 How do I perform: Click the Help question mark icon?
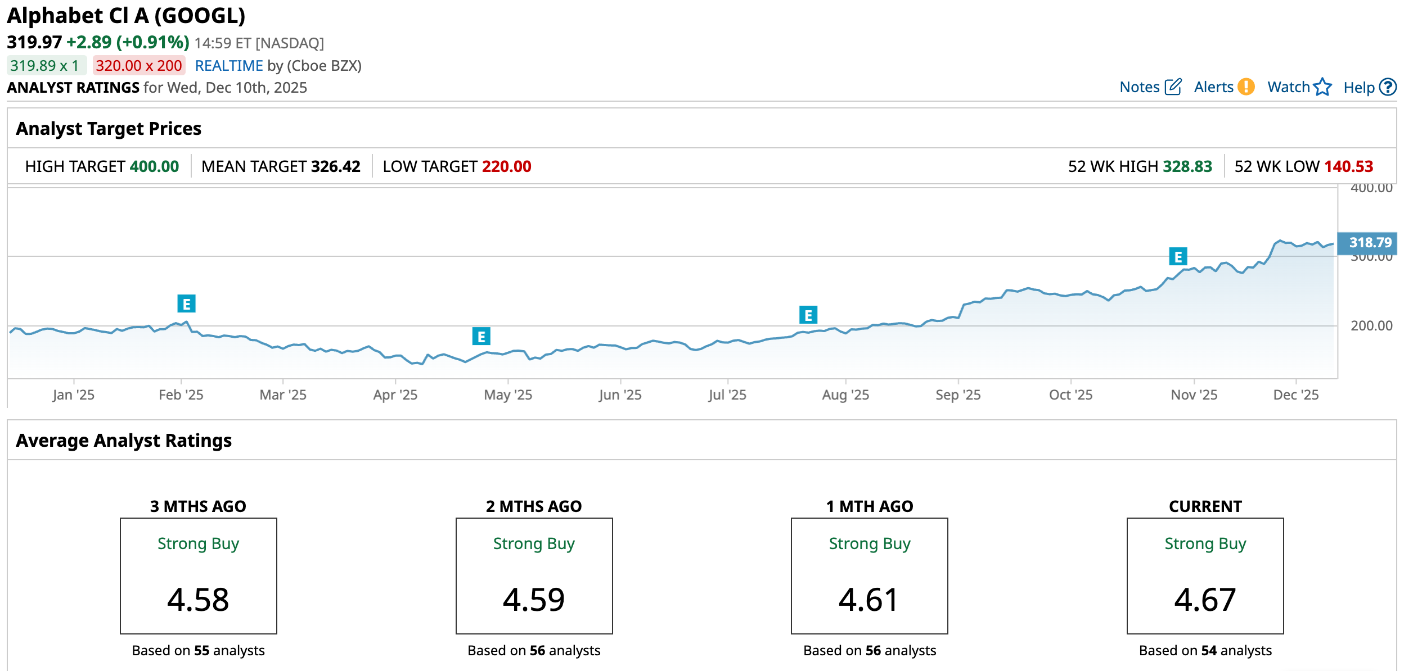point(1388,87)
